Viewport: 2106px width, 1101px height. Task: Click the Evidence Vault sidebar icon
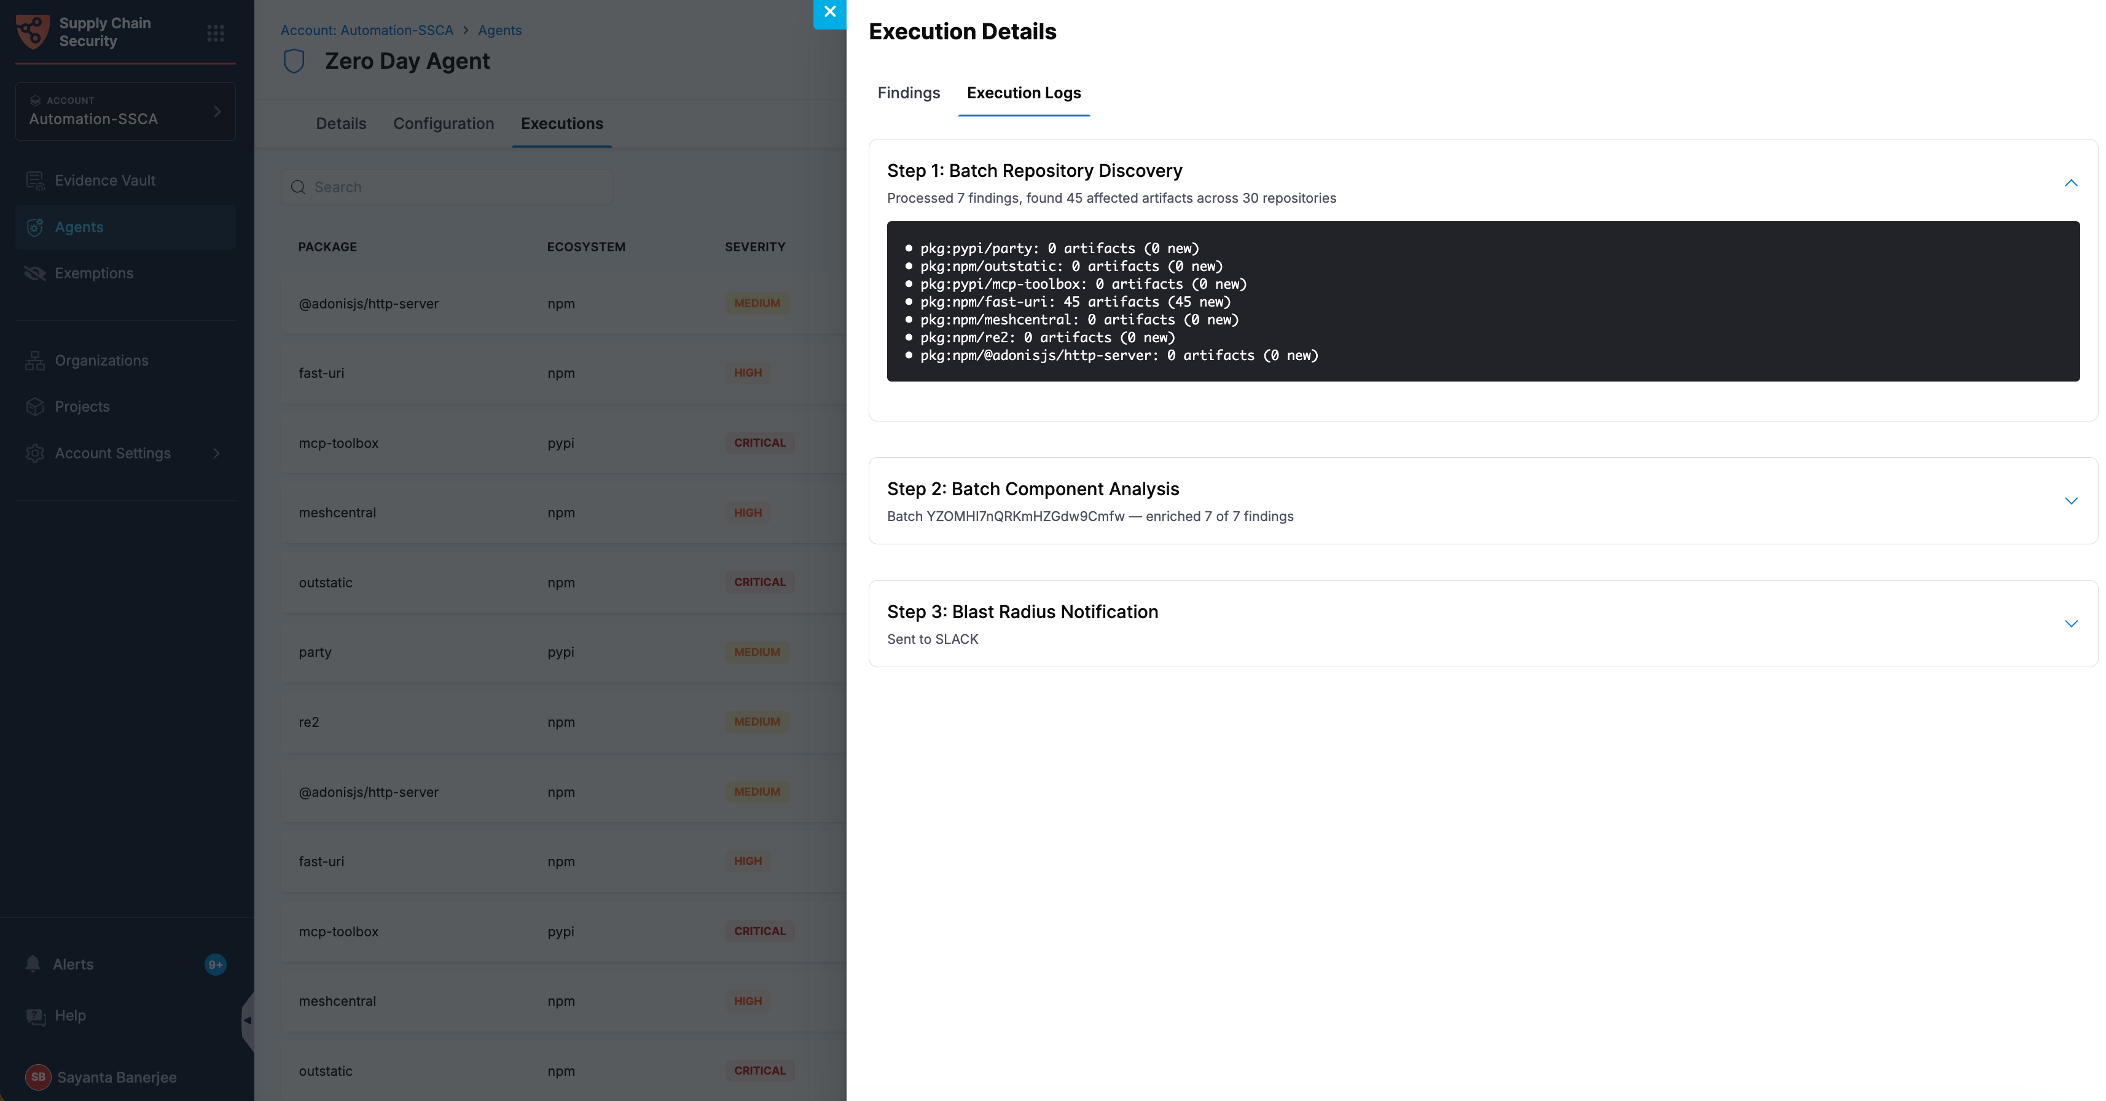tap(35, 181)
